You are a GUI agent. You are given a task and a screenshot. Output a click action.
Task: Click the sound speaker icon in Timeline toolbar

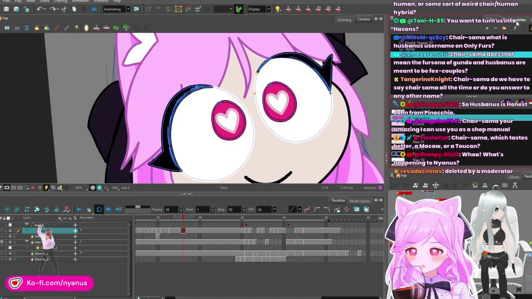(x=109, y=209)
